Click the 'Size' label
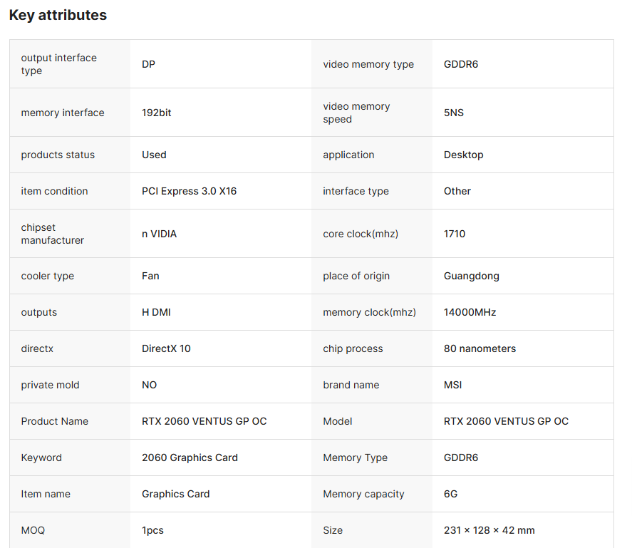This screenshot has height=548, width=632. (333, 530)
